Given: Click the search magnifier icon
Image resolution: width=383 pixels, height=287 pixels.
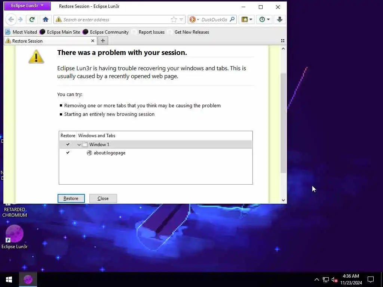Looking at the screenshot, I should click(x=232, y=19).
